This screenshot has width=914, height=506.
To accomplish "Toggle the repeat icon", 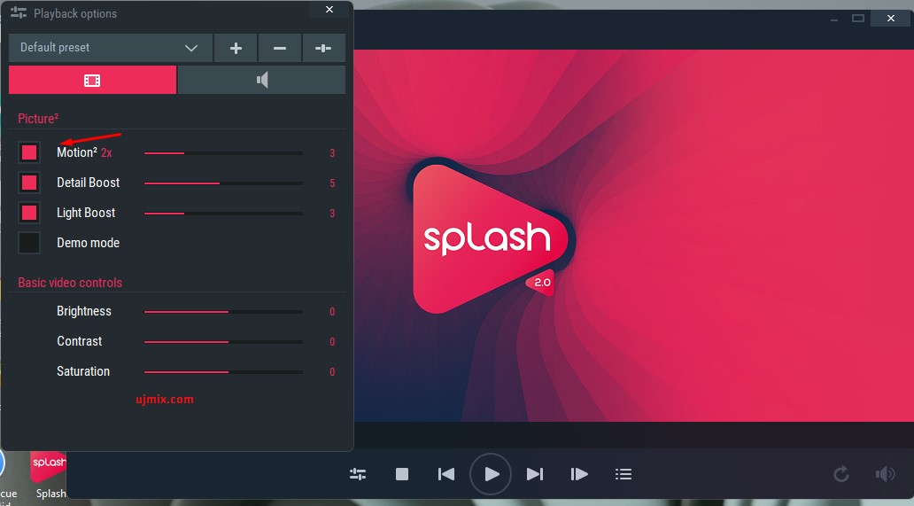I will tap(841, 474).
